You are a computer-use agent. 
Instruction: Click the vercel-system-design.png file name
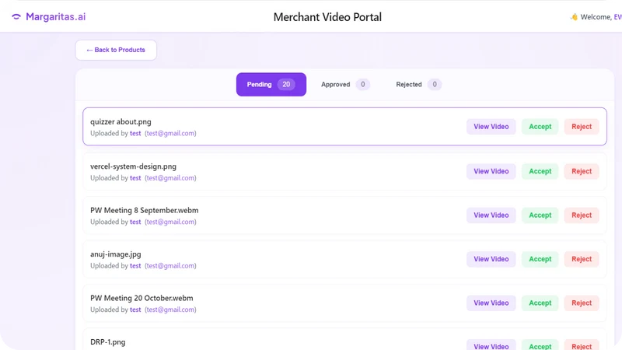coord(133,166)
